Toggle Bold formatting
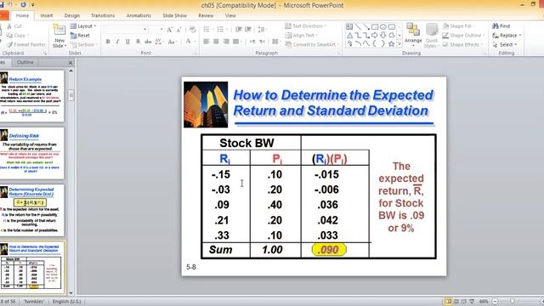The height and width of the screenshot is (306, 544). click(x=108, y=42)
